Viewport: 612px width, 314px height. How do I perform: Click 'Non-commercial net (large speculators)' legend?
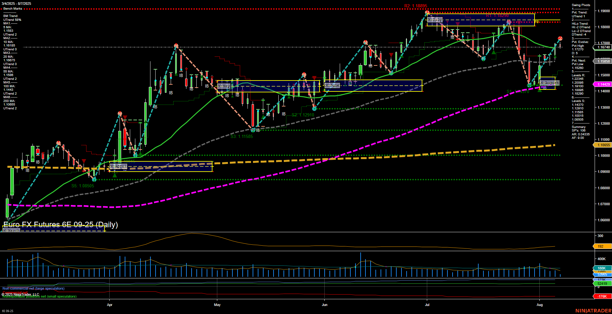(33, 288)
